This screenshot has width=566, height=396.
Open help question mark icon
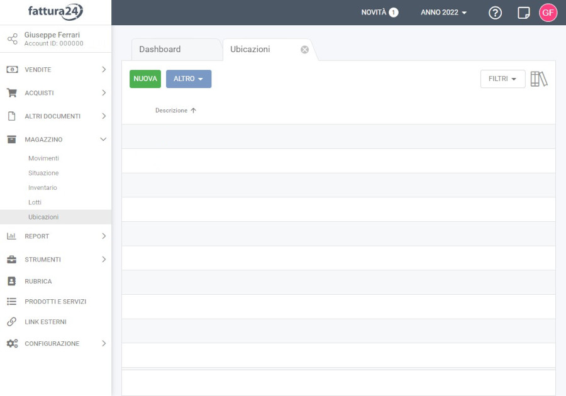tap(495, 13)
